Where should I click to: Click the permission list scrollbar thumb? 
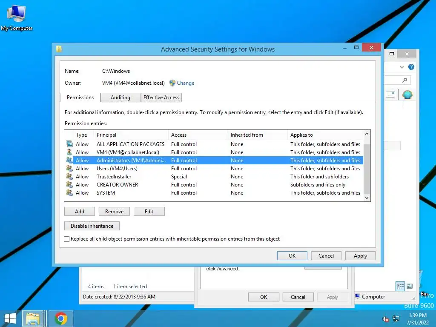pyautogui.click(x=367, y=169)
